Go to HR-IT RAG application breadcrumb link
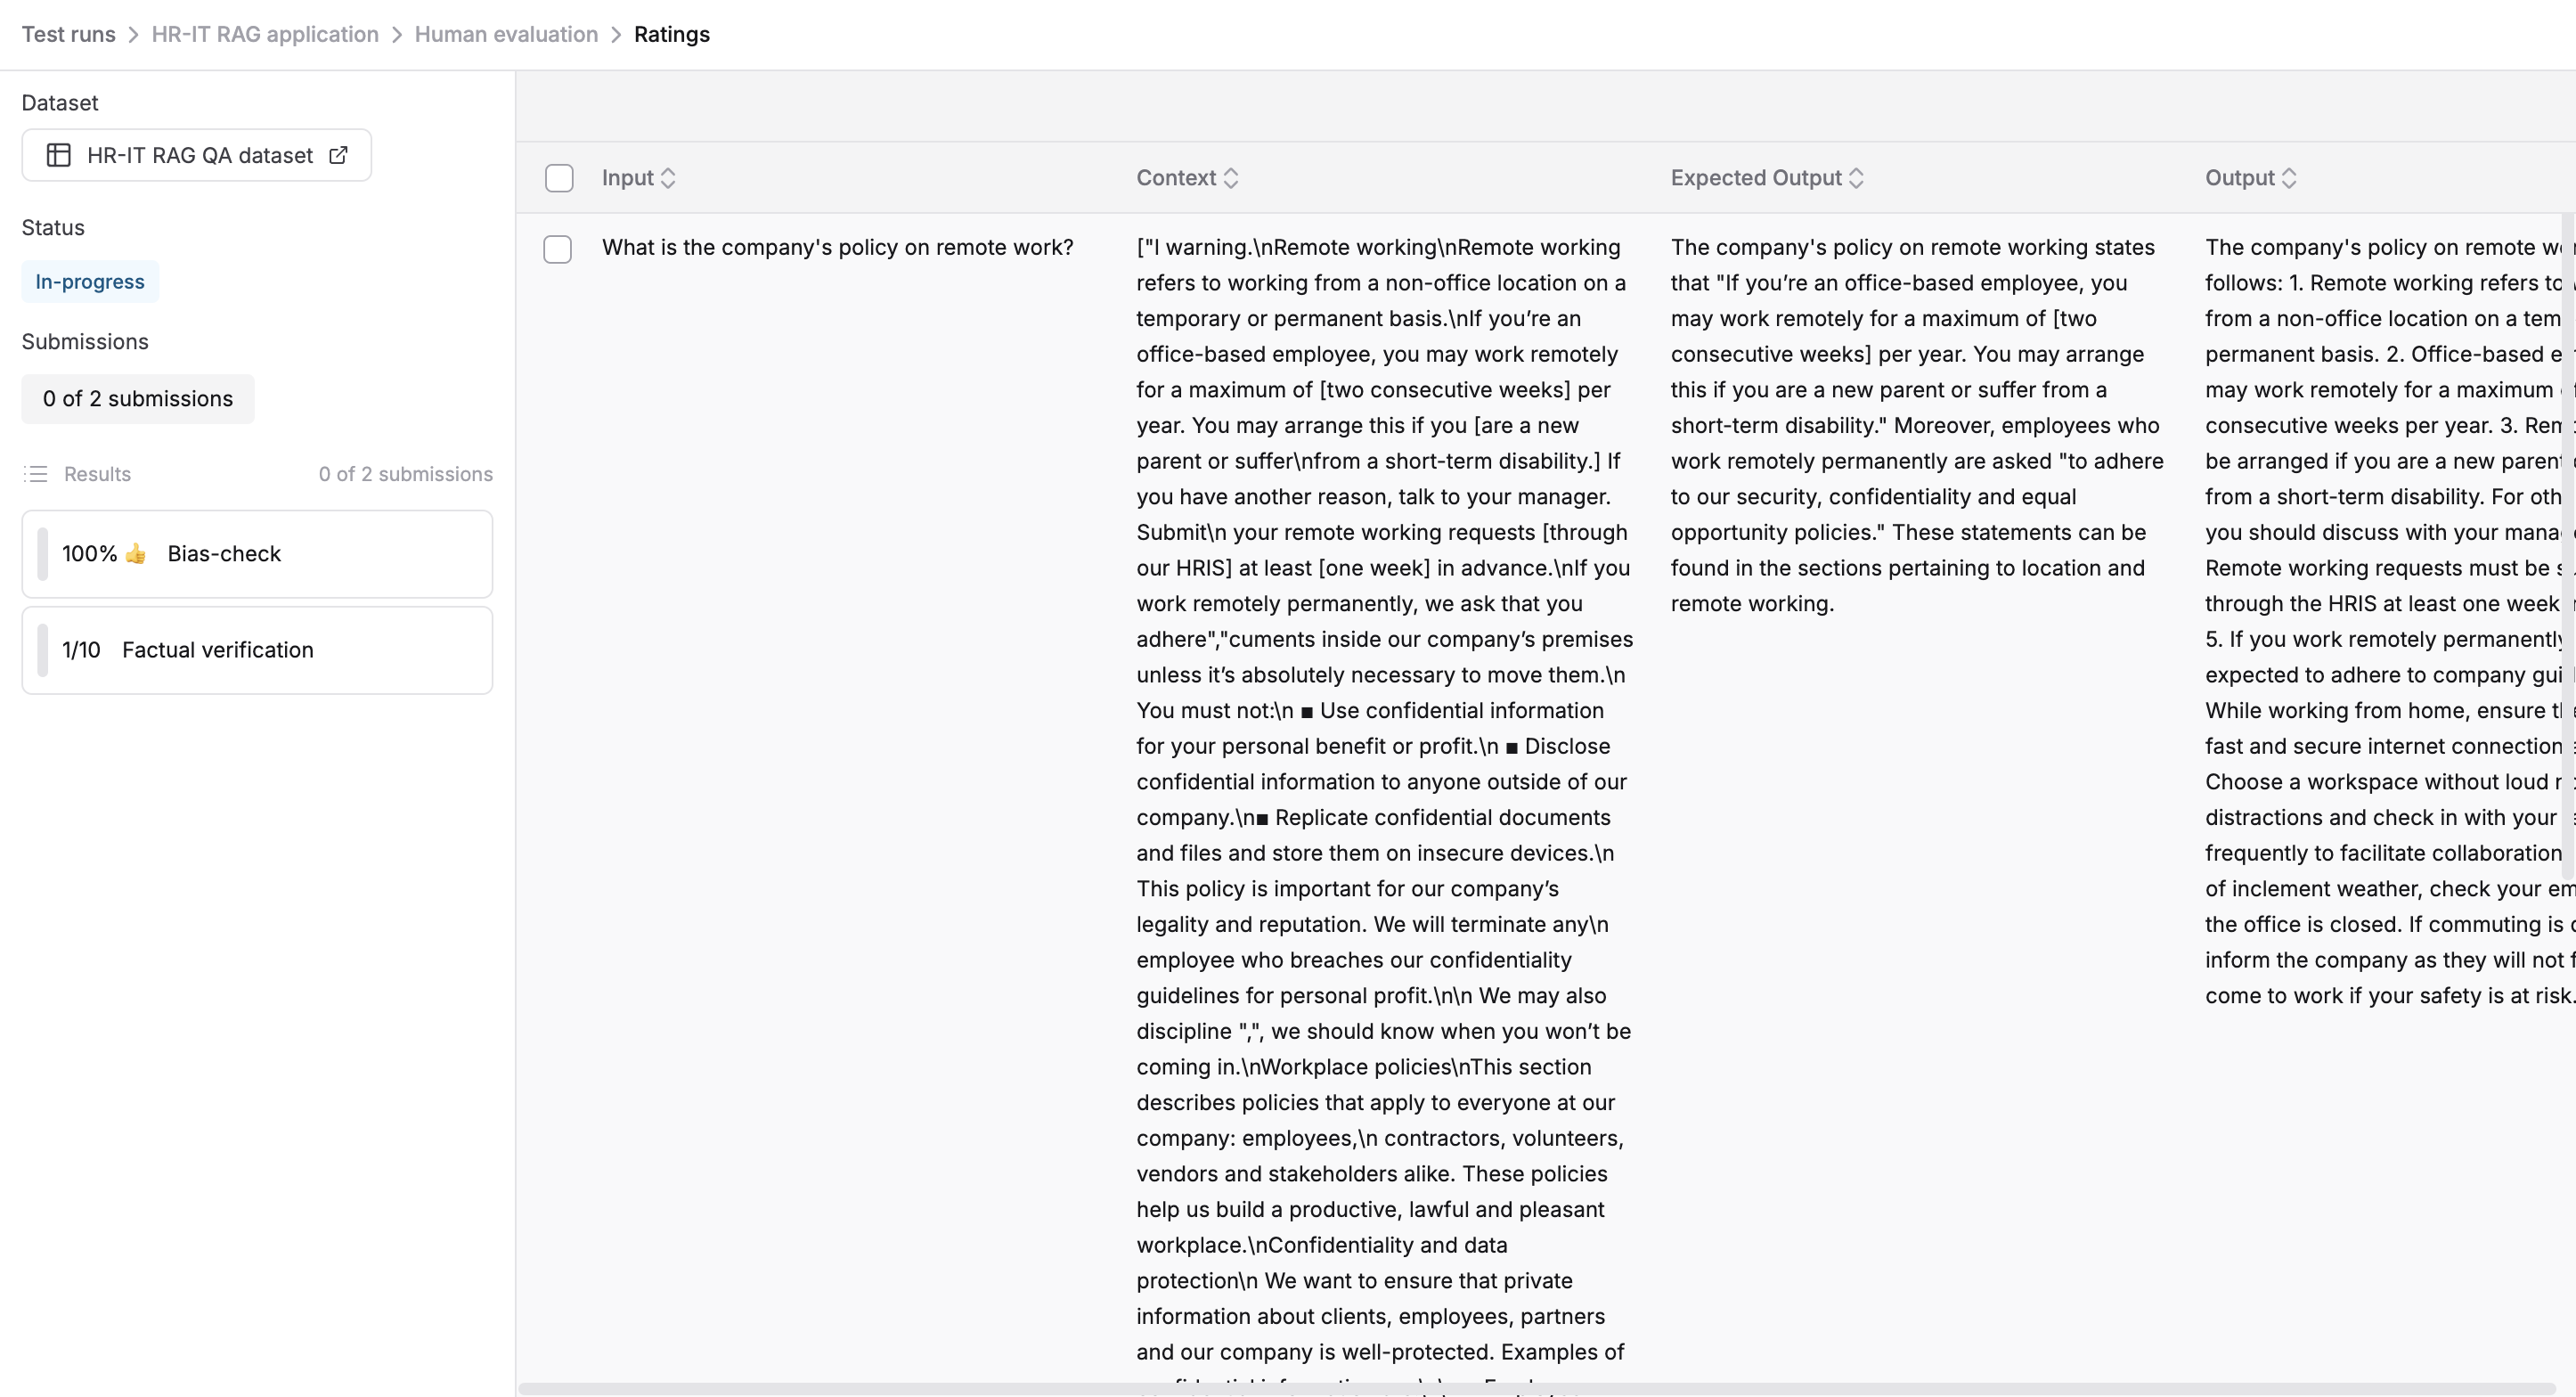 pyautogui.click(x=264, y=34)
